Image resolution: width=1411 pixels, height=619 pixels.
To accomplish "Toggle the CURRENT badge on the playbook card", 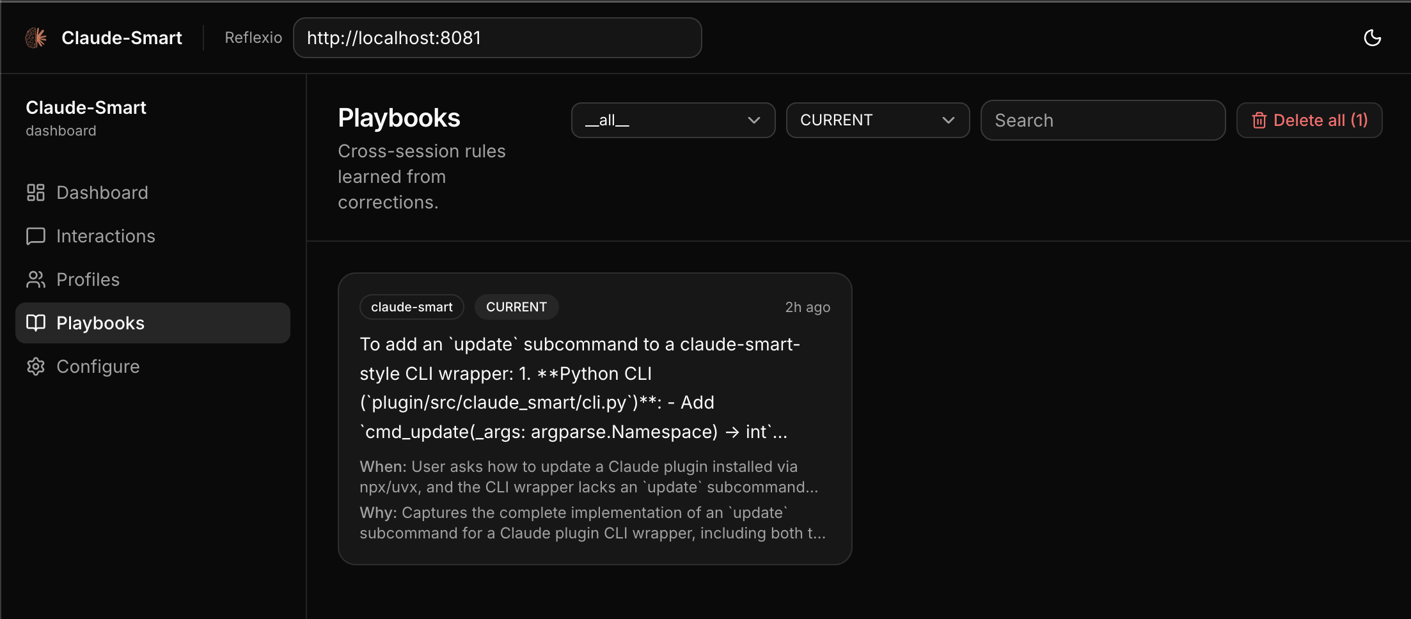I will (516, 306).
